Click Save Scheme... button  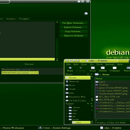click(x=74, y=32)
